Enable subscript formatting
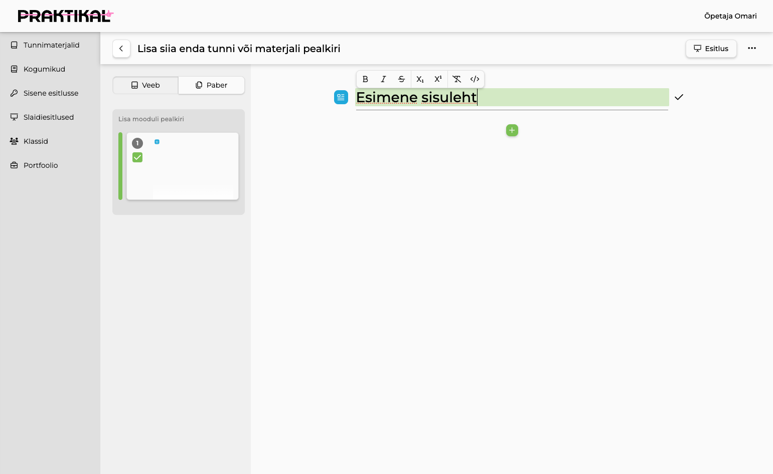 click(x=420, y=79)
